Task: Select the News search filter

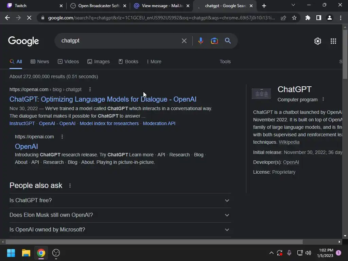Action: point(40,62)
